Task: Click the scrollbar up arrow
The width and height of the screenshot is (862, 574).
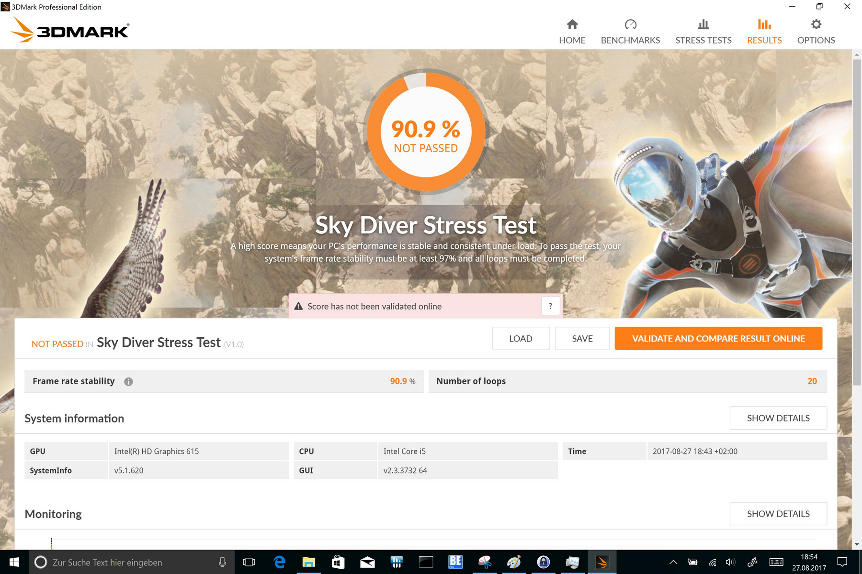Action: (857, 55)
